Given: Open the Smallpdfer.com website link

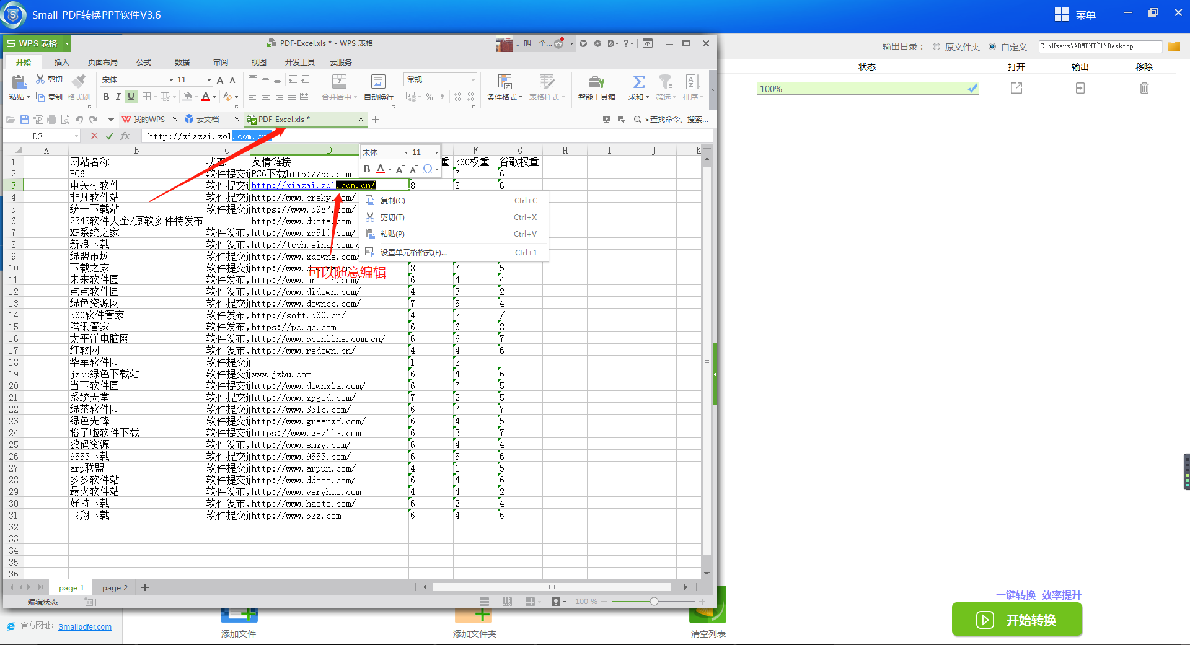Looking at the screenshot, I should [x=85, y=626].
